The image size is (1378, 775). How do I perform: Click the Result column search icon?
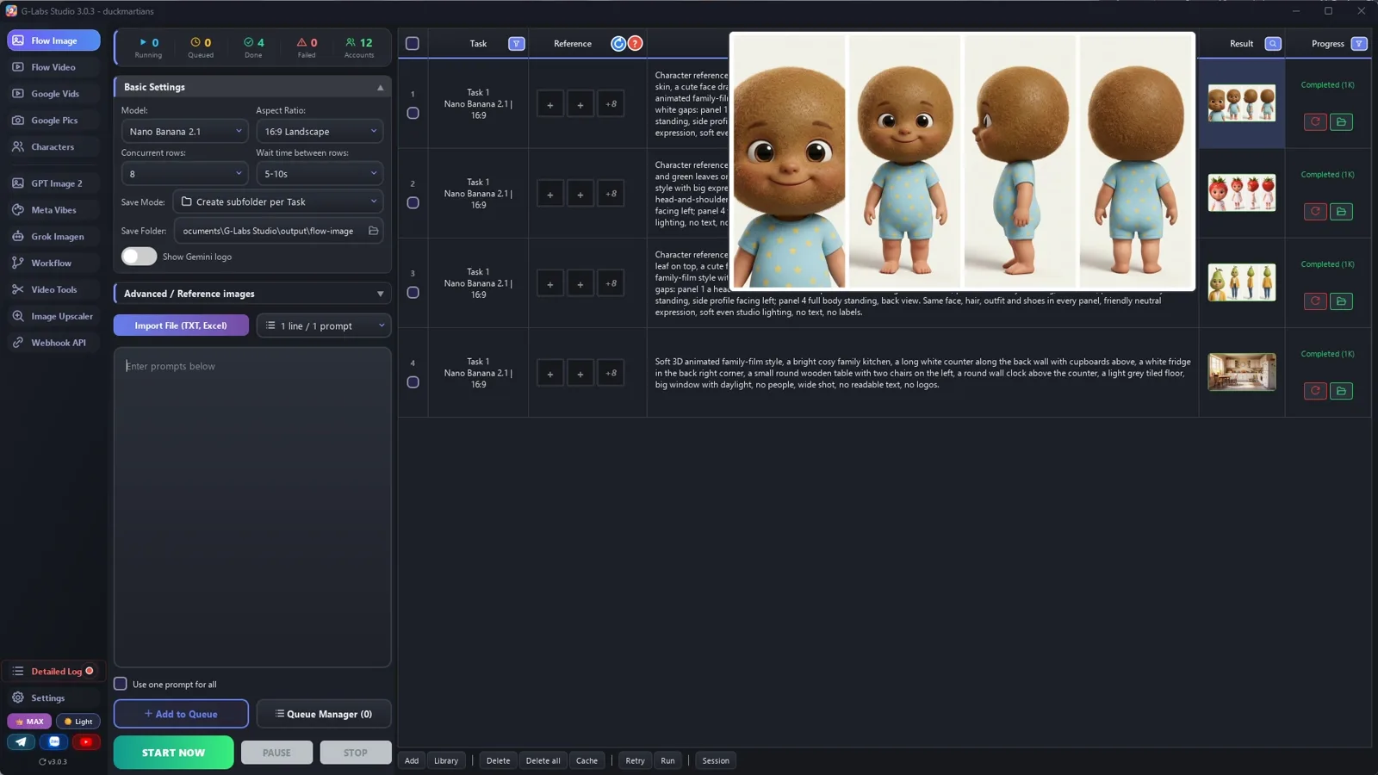(x=1273, y=44)
